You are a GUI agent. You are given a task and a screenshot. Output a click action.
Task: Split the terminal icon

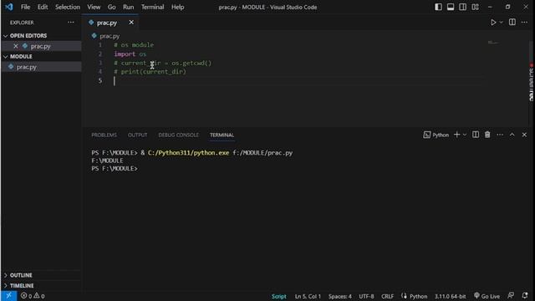(476, 135)
